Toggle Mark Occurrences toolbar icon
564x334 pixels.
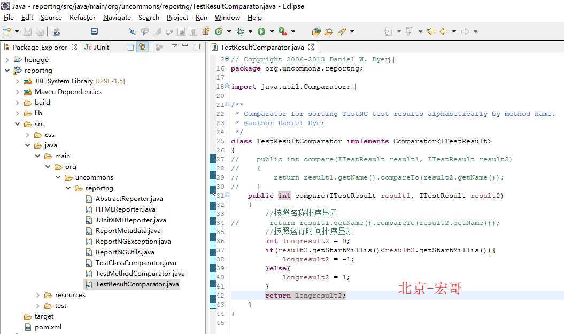pyautogui.click(x=157, y=32)
